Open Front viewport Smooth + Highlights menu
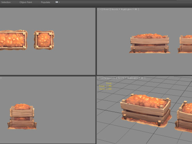This screenshot has width=192, height=144. (124, 9)
